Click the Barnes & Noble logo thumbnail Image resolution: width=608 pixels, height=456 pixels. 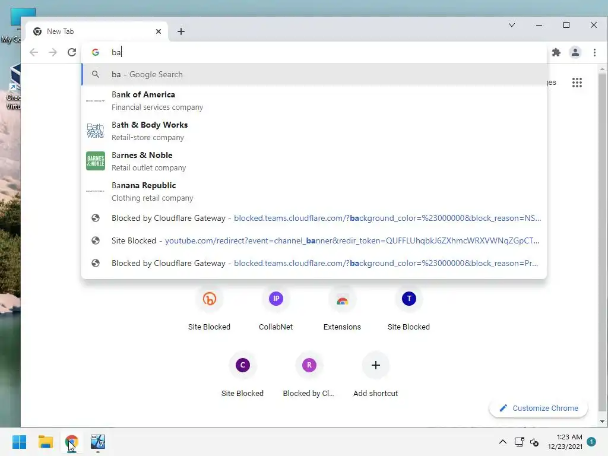96,161
